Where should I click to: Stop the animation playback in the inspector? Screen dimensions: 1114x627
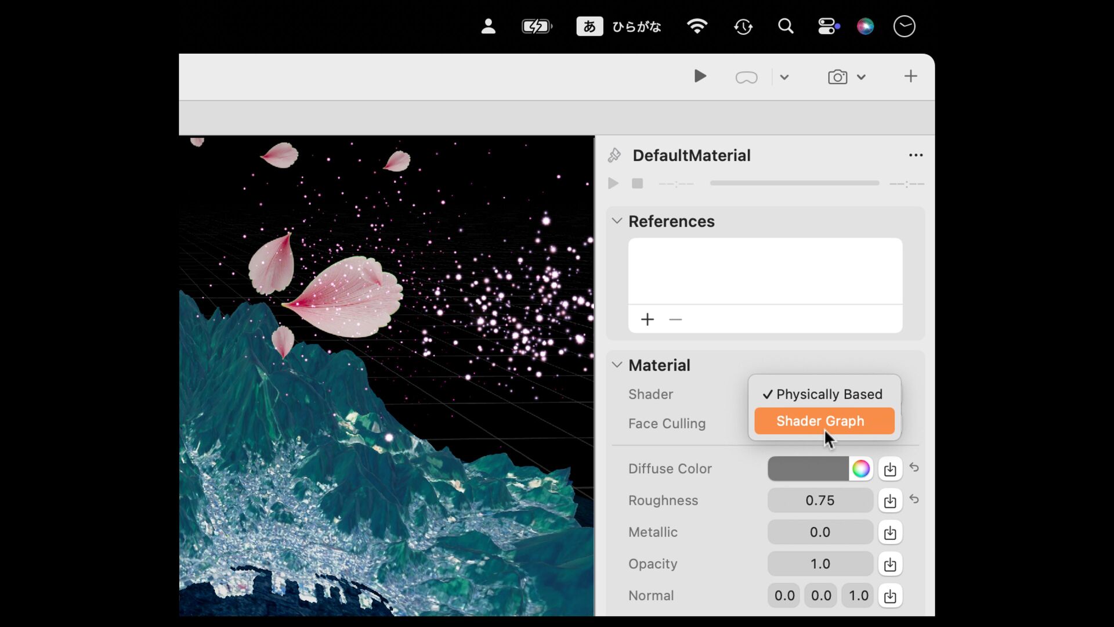tap(637, 183)
